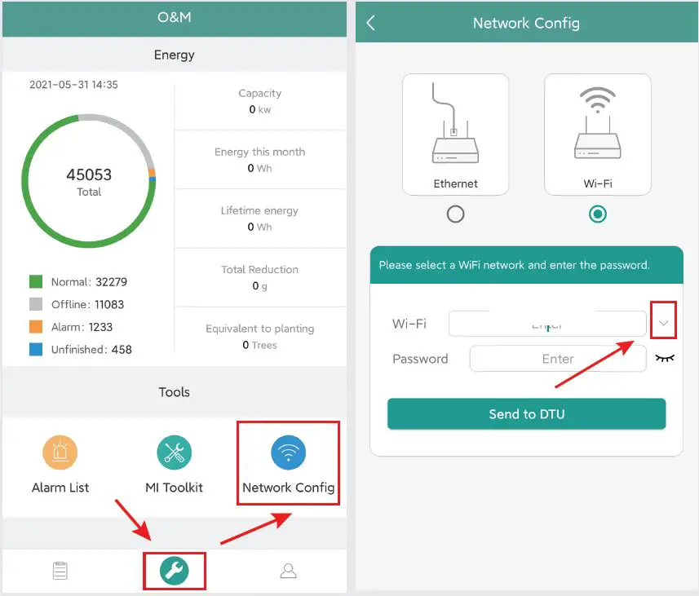Click the gray Offline legend swatch
This screenshot has height=596, width=699.
pyautogui.click(x=36, y=304)
